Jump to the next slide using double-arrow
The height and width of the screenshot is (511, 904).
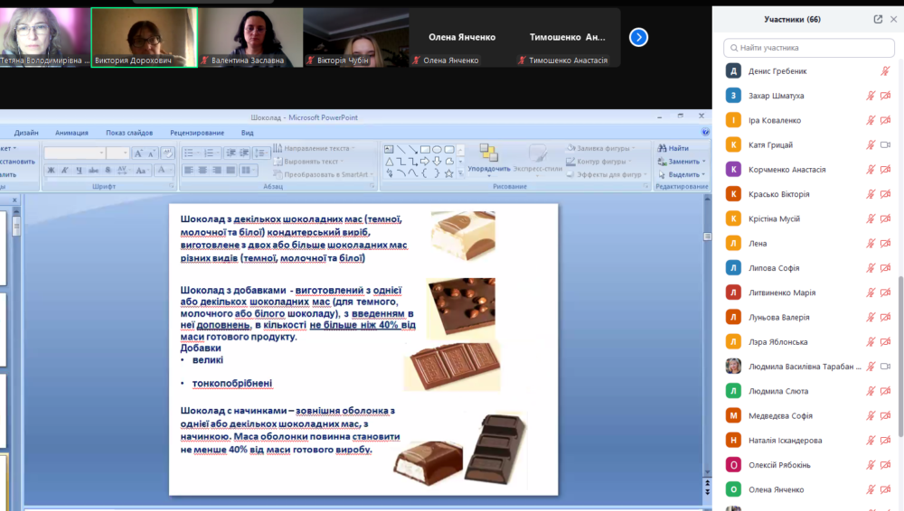(x=708, y=493)
